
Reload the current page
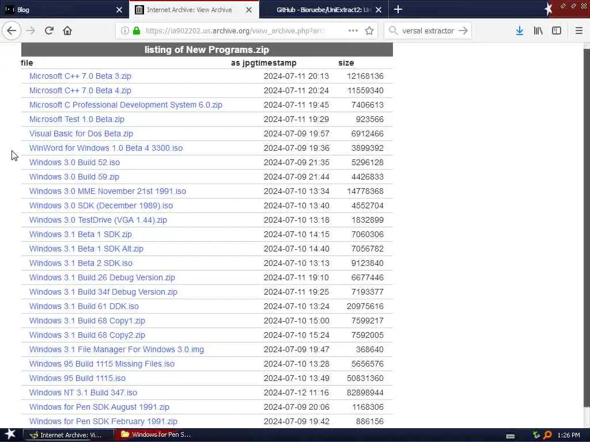pyautogui.click(x=49, y=31)
